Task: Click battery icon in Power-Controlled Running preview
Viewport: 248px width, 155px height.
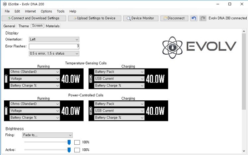Action: (x=6, y=111)
